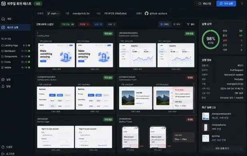The height and width of the screenshot is (156, 247).
Task: Select Forms test suite
Action: click(16, 62)
